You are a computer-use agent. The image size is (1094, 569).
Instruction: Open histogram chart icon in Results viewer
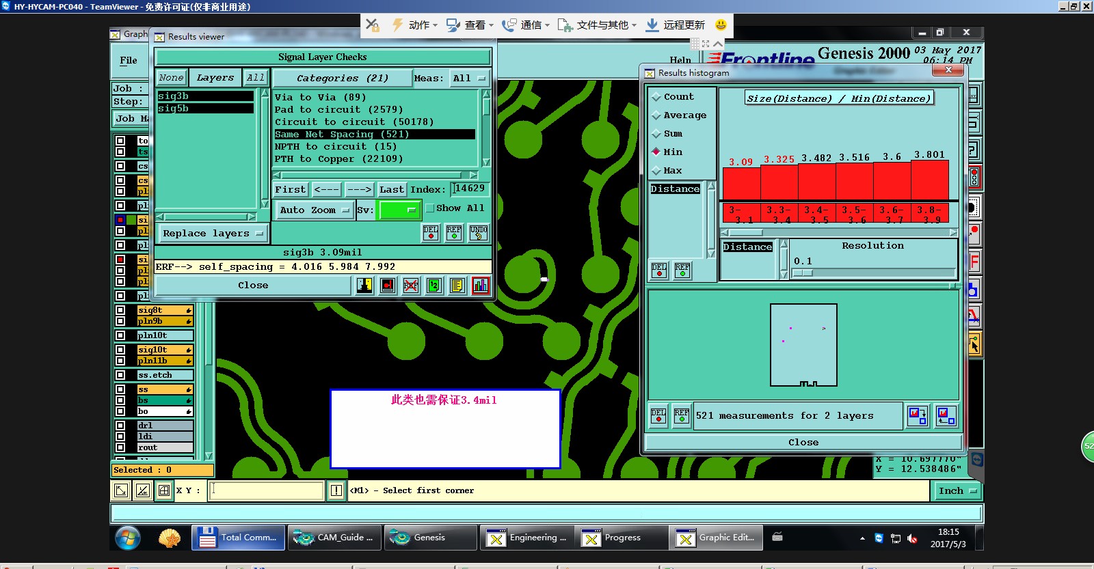pos(481,286)
